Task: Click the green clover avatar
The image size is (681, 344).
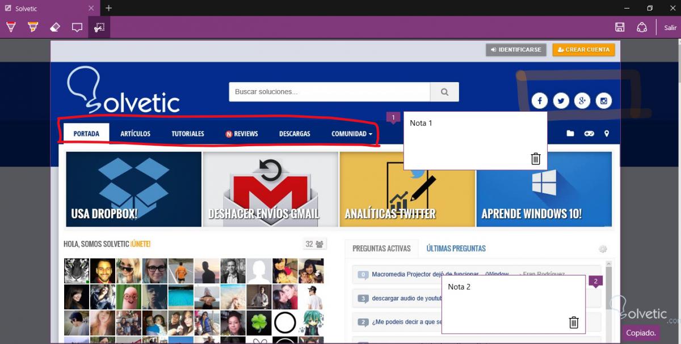Action: [x=259, y=323]
